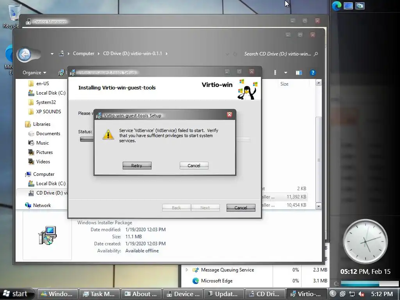Viewport: 400px width, 300px height.
Task: Switch to Task Manager taskbar button
Action: 99,294
